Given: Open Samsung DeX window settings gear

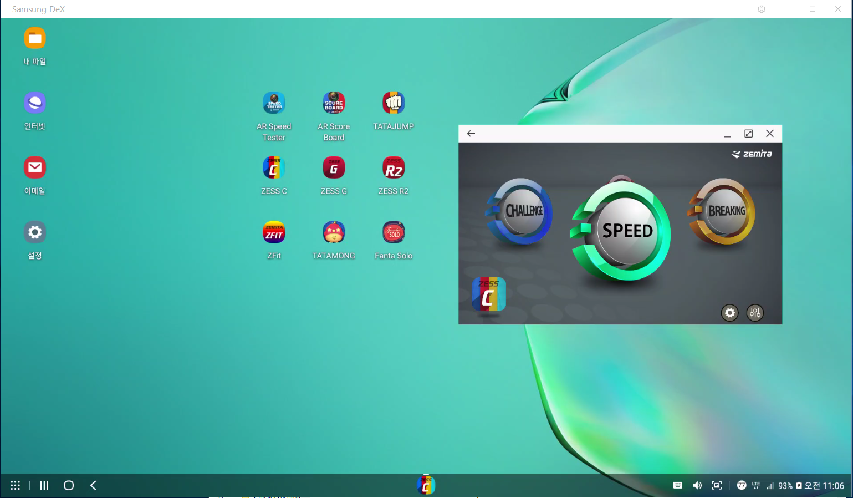Looking at the screenshot, I should click(762, 9).
